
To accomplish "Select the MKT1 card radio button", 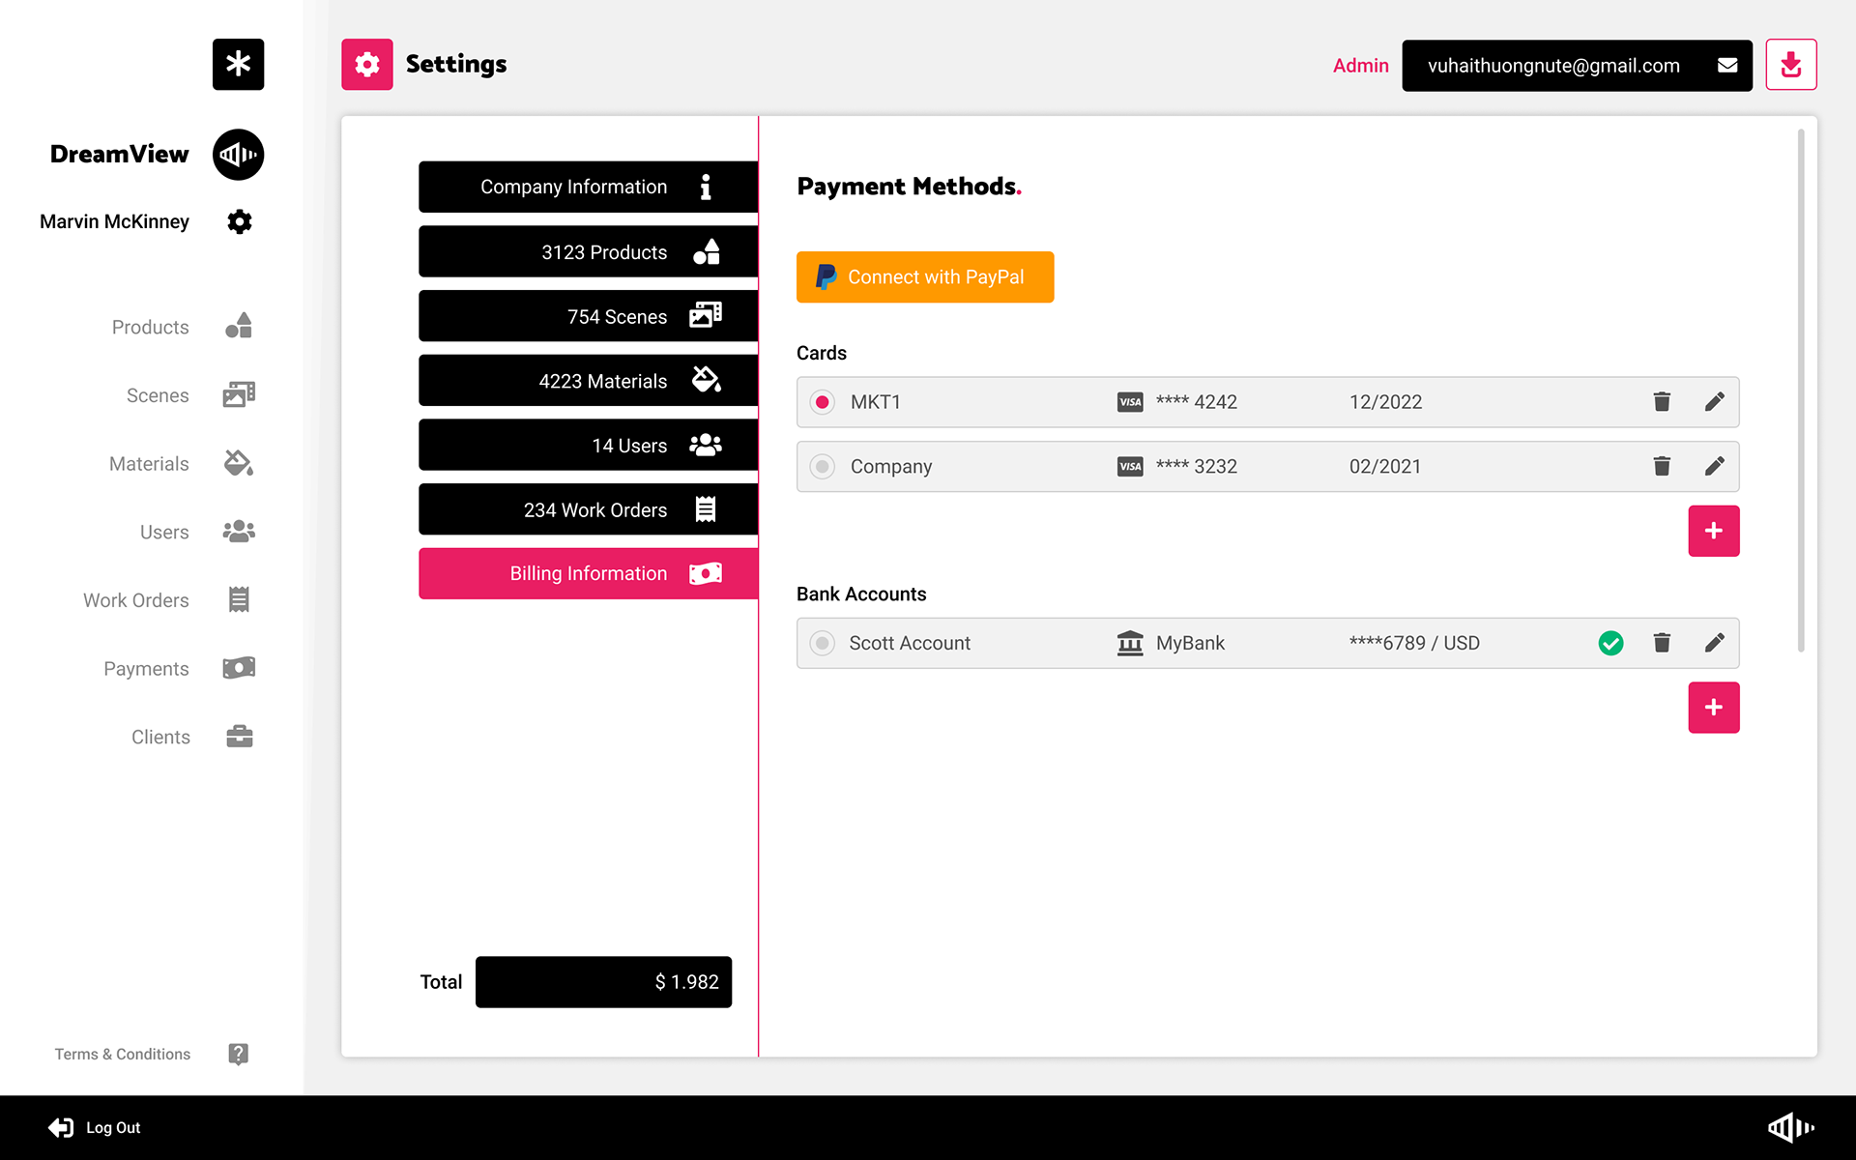I will 823,402.
